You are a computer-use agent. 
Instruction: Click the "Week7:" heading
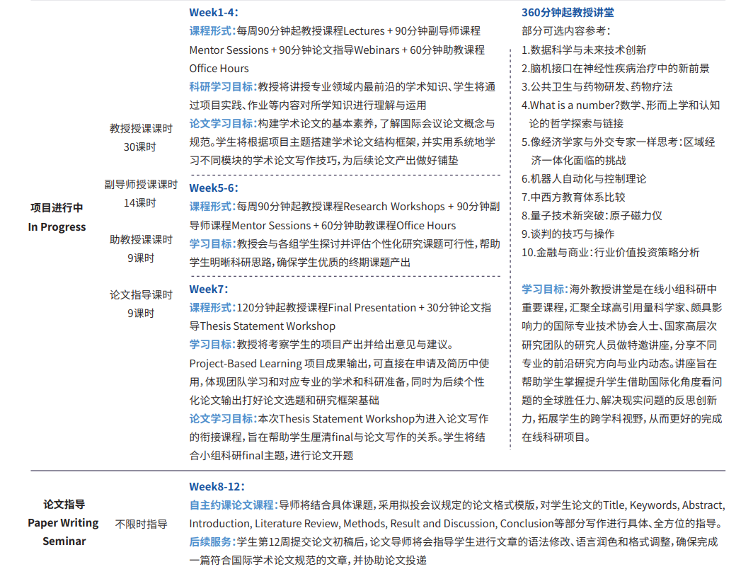pyautogui.click(x=208, y=289)
